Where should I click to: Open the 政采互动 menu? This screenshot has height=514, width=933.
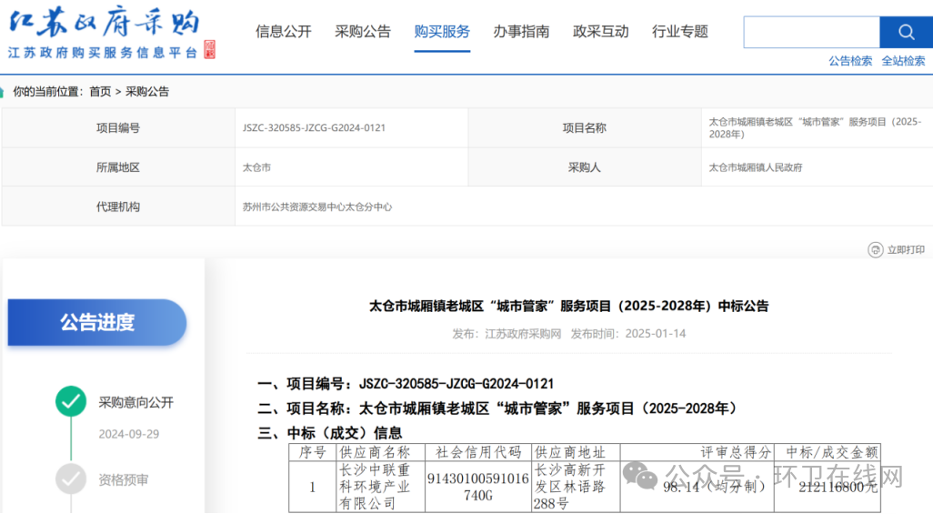(600, 32)
